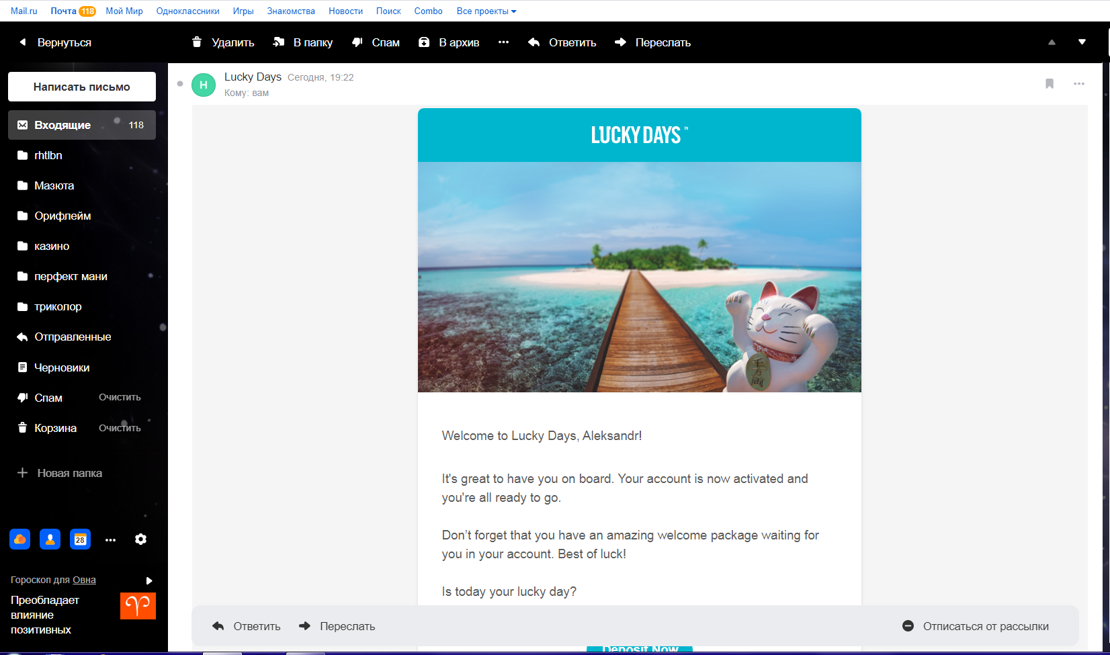The width and height of the screenshot is (1110, 655).
Task: Delete this email with Удалить
Action: (223, 42)
